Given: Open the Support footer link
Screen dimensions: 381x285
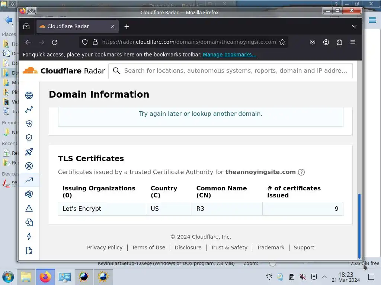Looking at the screenshot, I should point(304,248).
